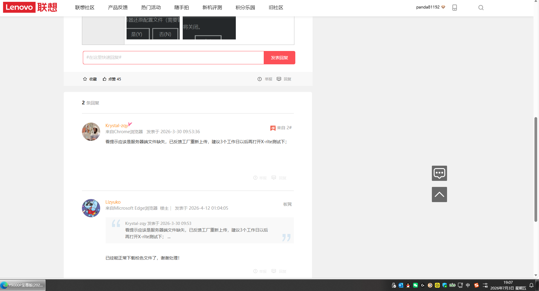Image resolution: width=539 pixels, height=291 pixels.
Task: Click the main post 举报 report icon
Action: point(259,79)
